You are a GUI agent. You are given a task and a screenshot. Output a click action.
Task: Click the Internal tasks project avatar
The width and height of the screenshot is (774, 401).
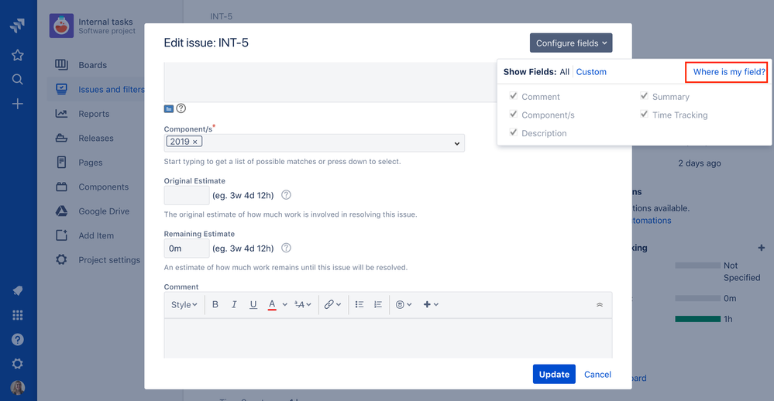61,26
